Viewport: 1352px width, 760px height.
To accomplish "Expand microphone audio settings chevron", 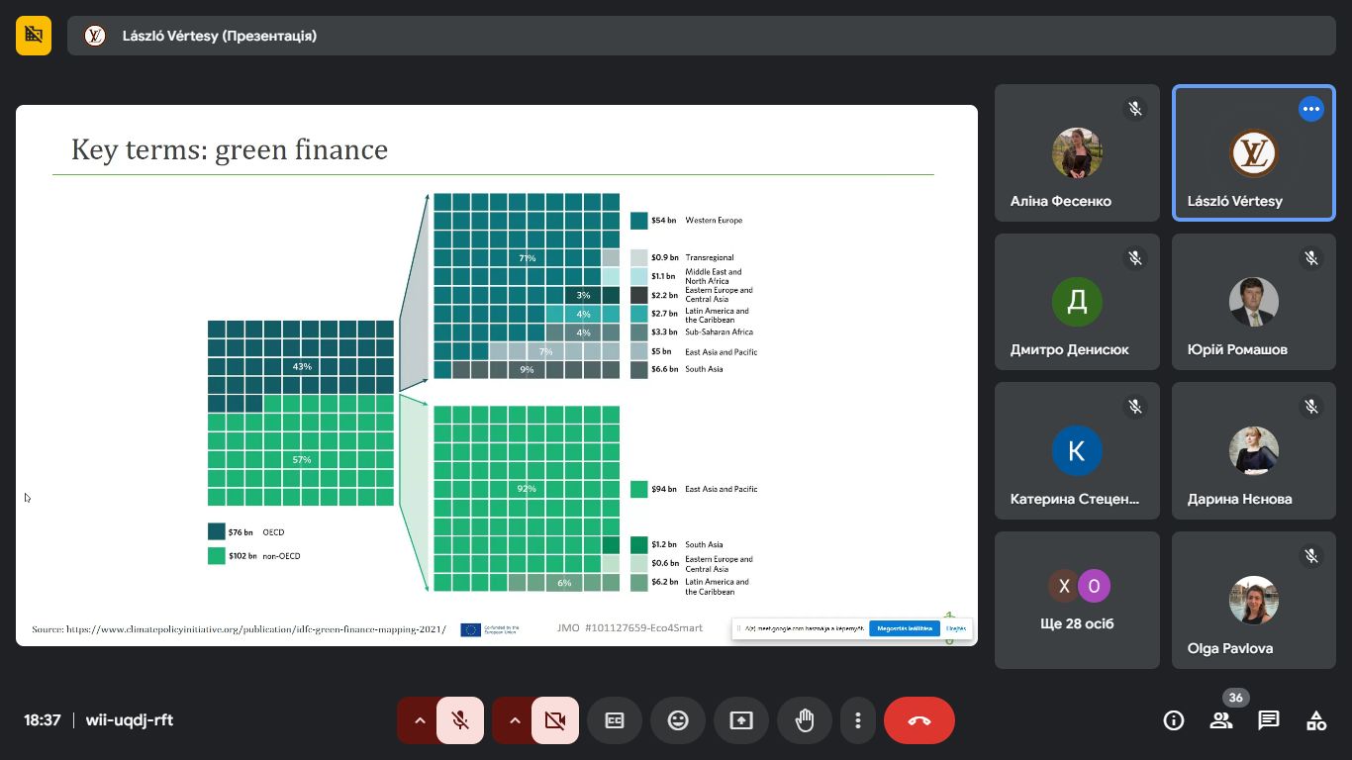I will pos(420,720).
